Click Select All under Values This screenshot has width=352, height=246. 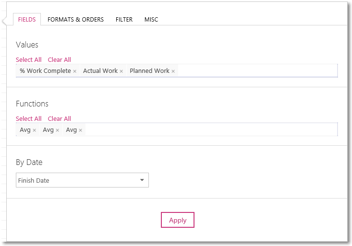click(28, 59)
